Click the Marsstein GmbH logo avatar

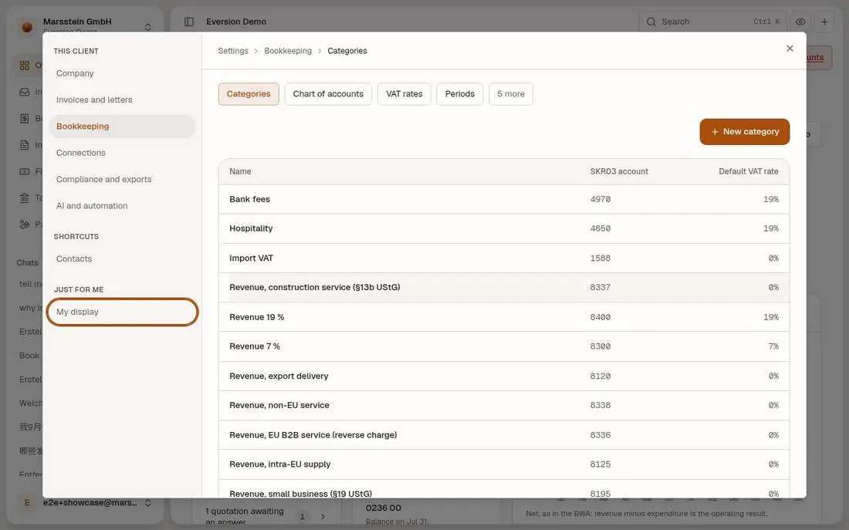pos(26,26)
